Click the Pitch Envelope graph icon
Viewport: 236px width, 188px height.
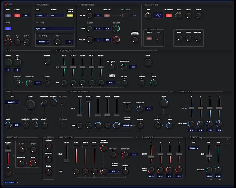tap(154, 50)
